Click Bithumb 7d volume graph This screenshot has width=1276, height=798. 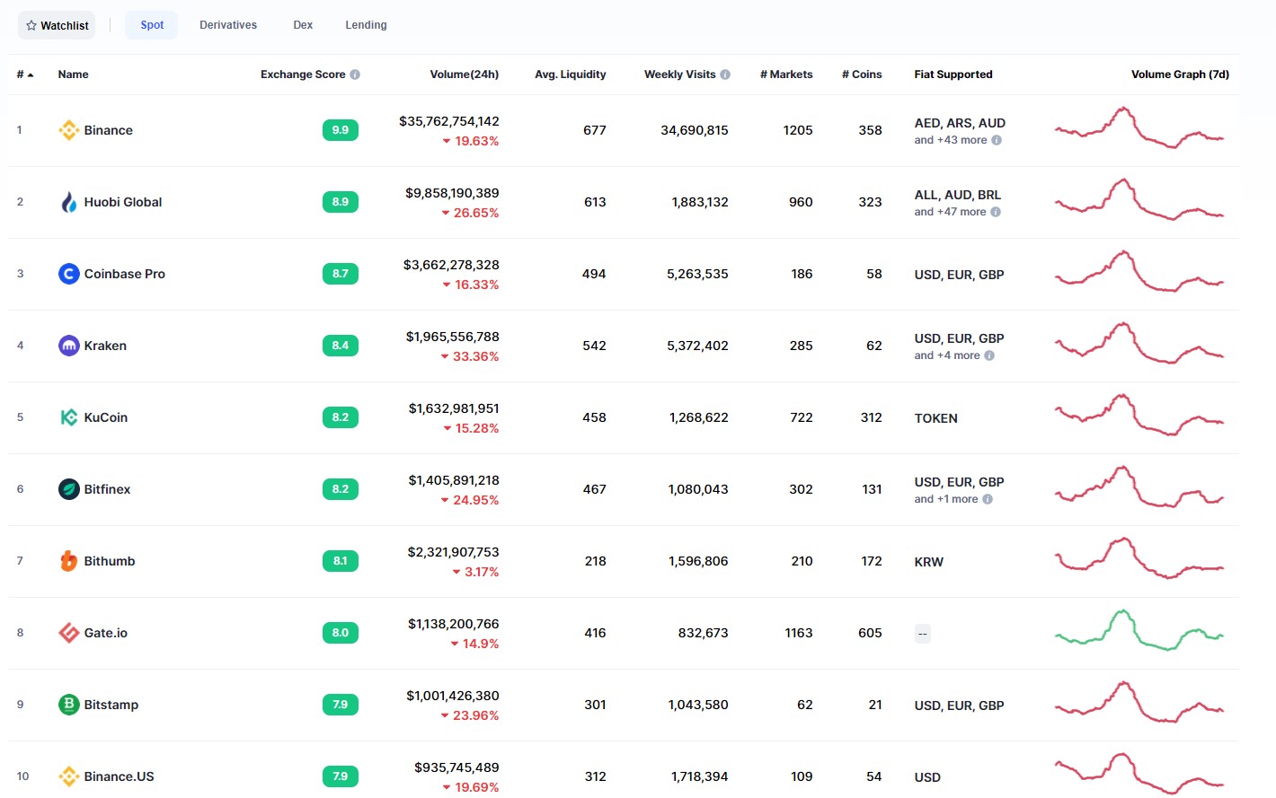(1139, 558)
